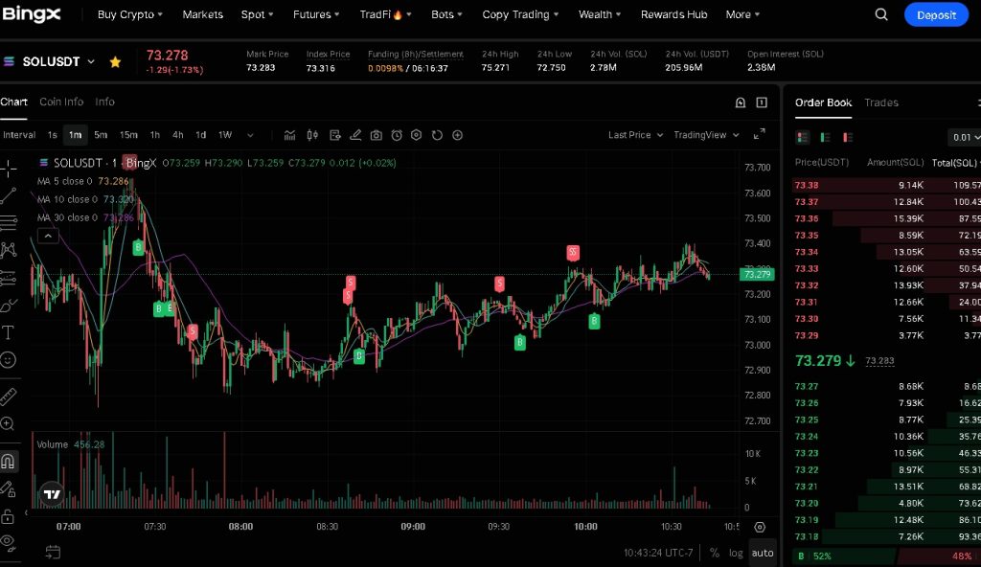The width and height of the screenshot is (981, 567).
Task: Select the 1h interval
Action: [x=154, y=135]
